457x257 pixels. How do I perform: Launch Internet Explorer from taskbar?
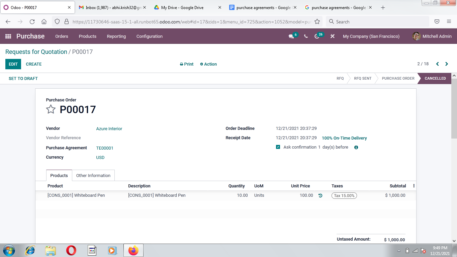[x=30, y=250]
